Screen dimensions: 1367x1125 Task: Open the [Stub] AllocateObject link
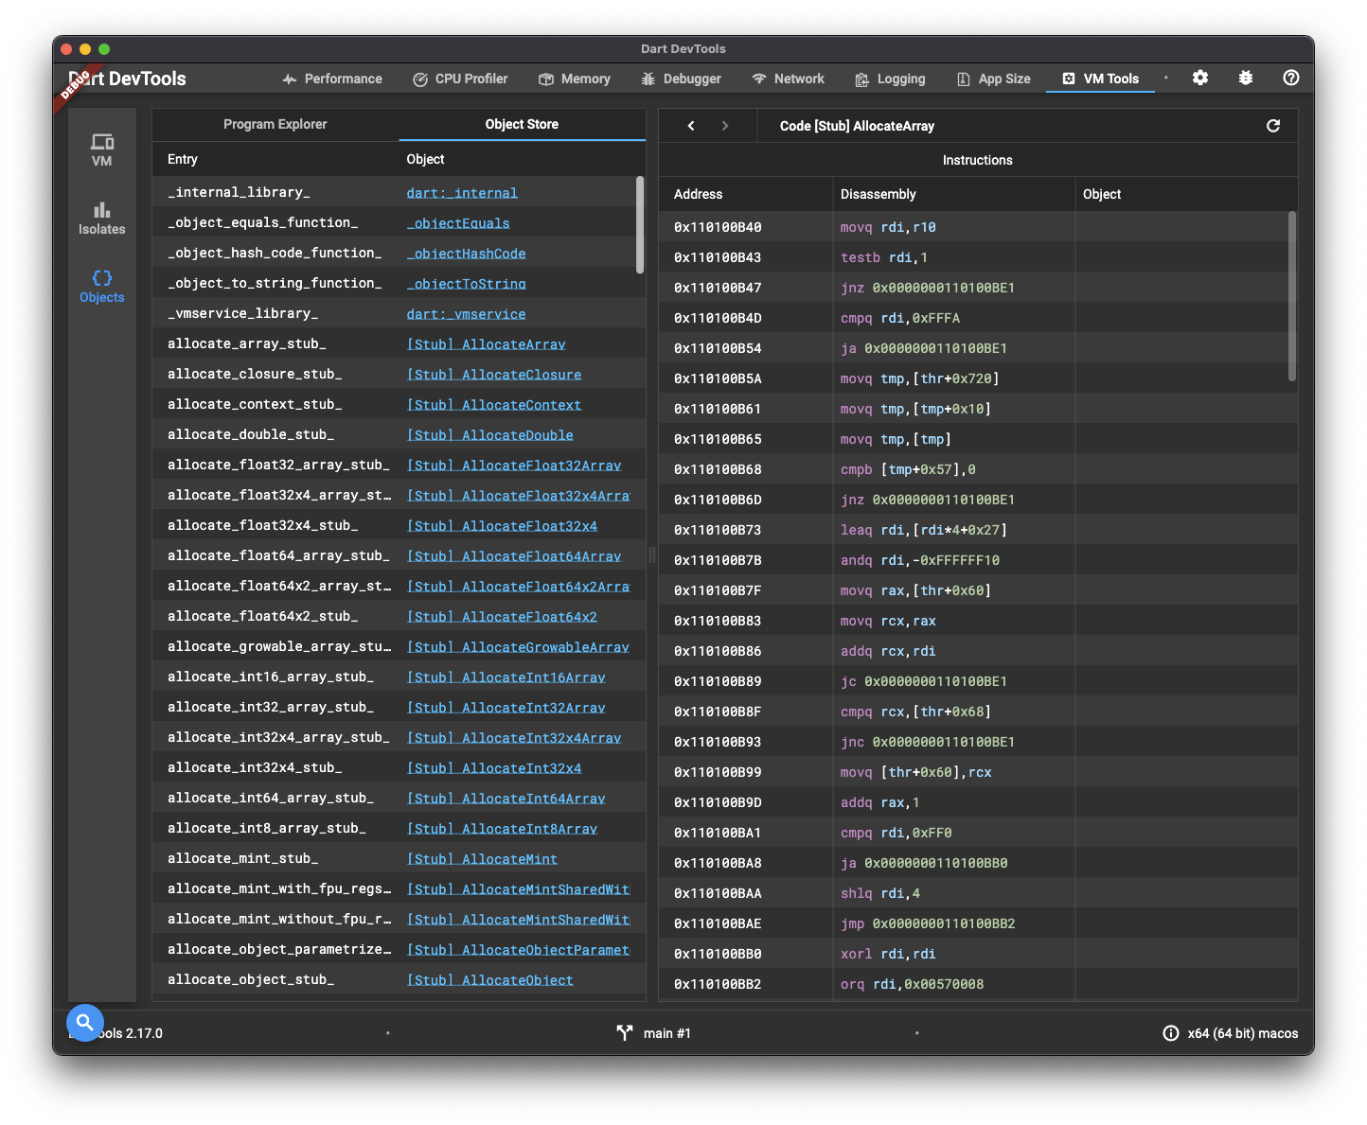point(490,980)
